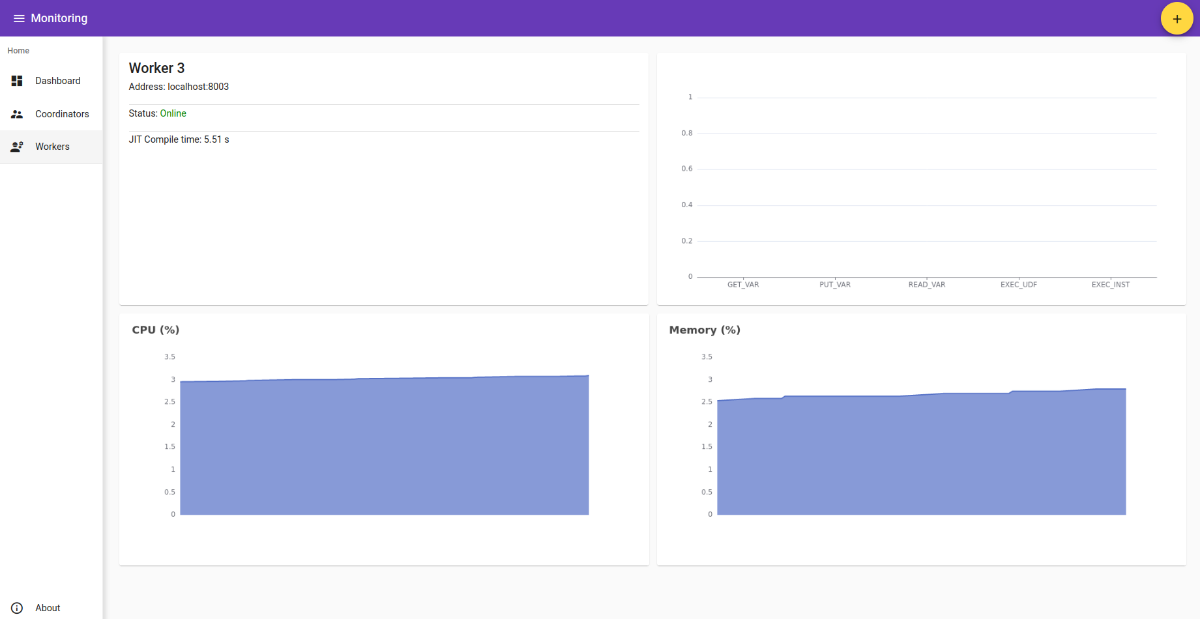Screen dimensions: 1200x619
Task: Click the Monitoring title
Action: [59, 18]
